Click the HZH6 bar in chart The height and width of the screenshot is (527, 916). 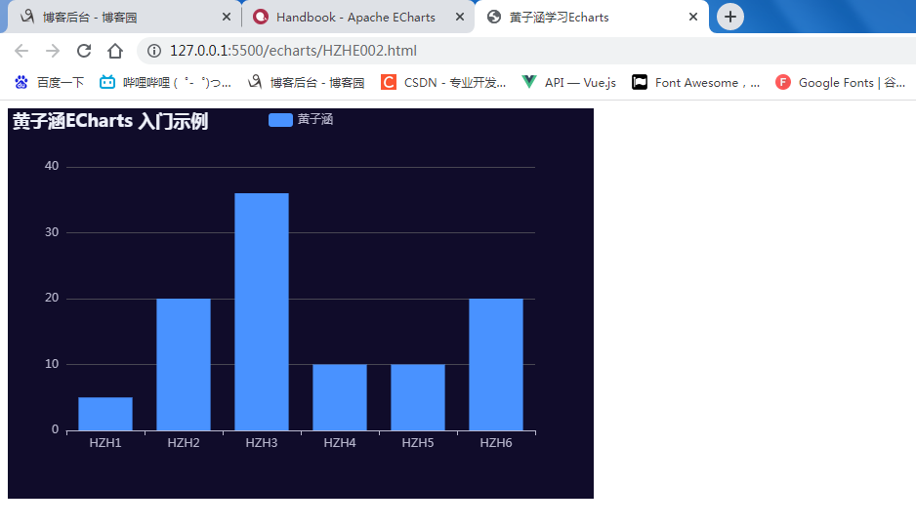pyautogui.click(x=496, y=365)
